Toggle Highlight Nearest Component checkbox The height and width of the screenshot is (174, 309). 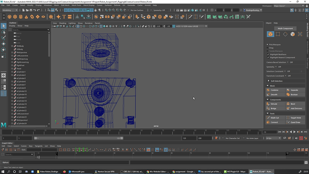coord(268,57)
